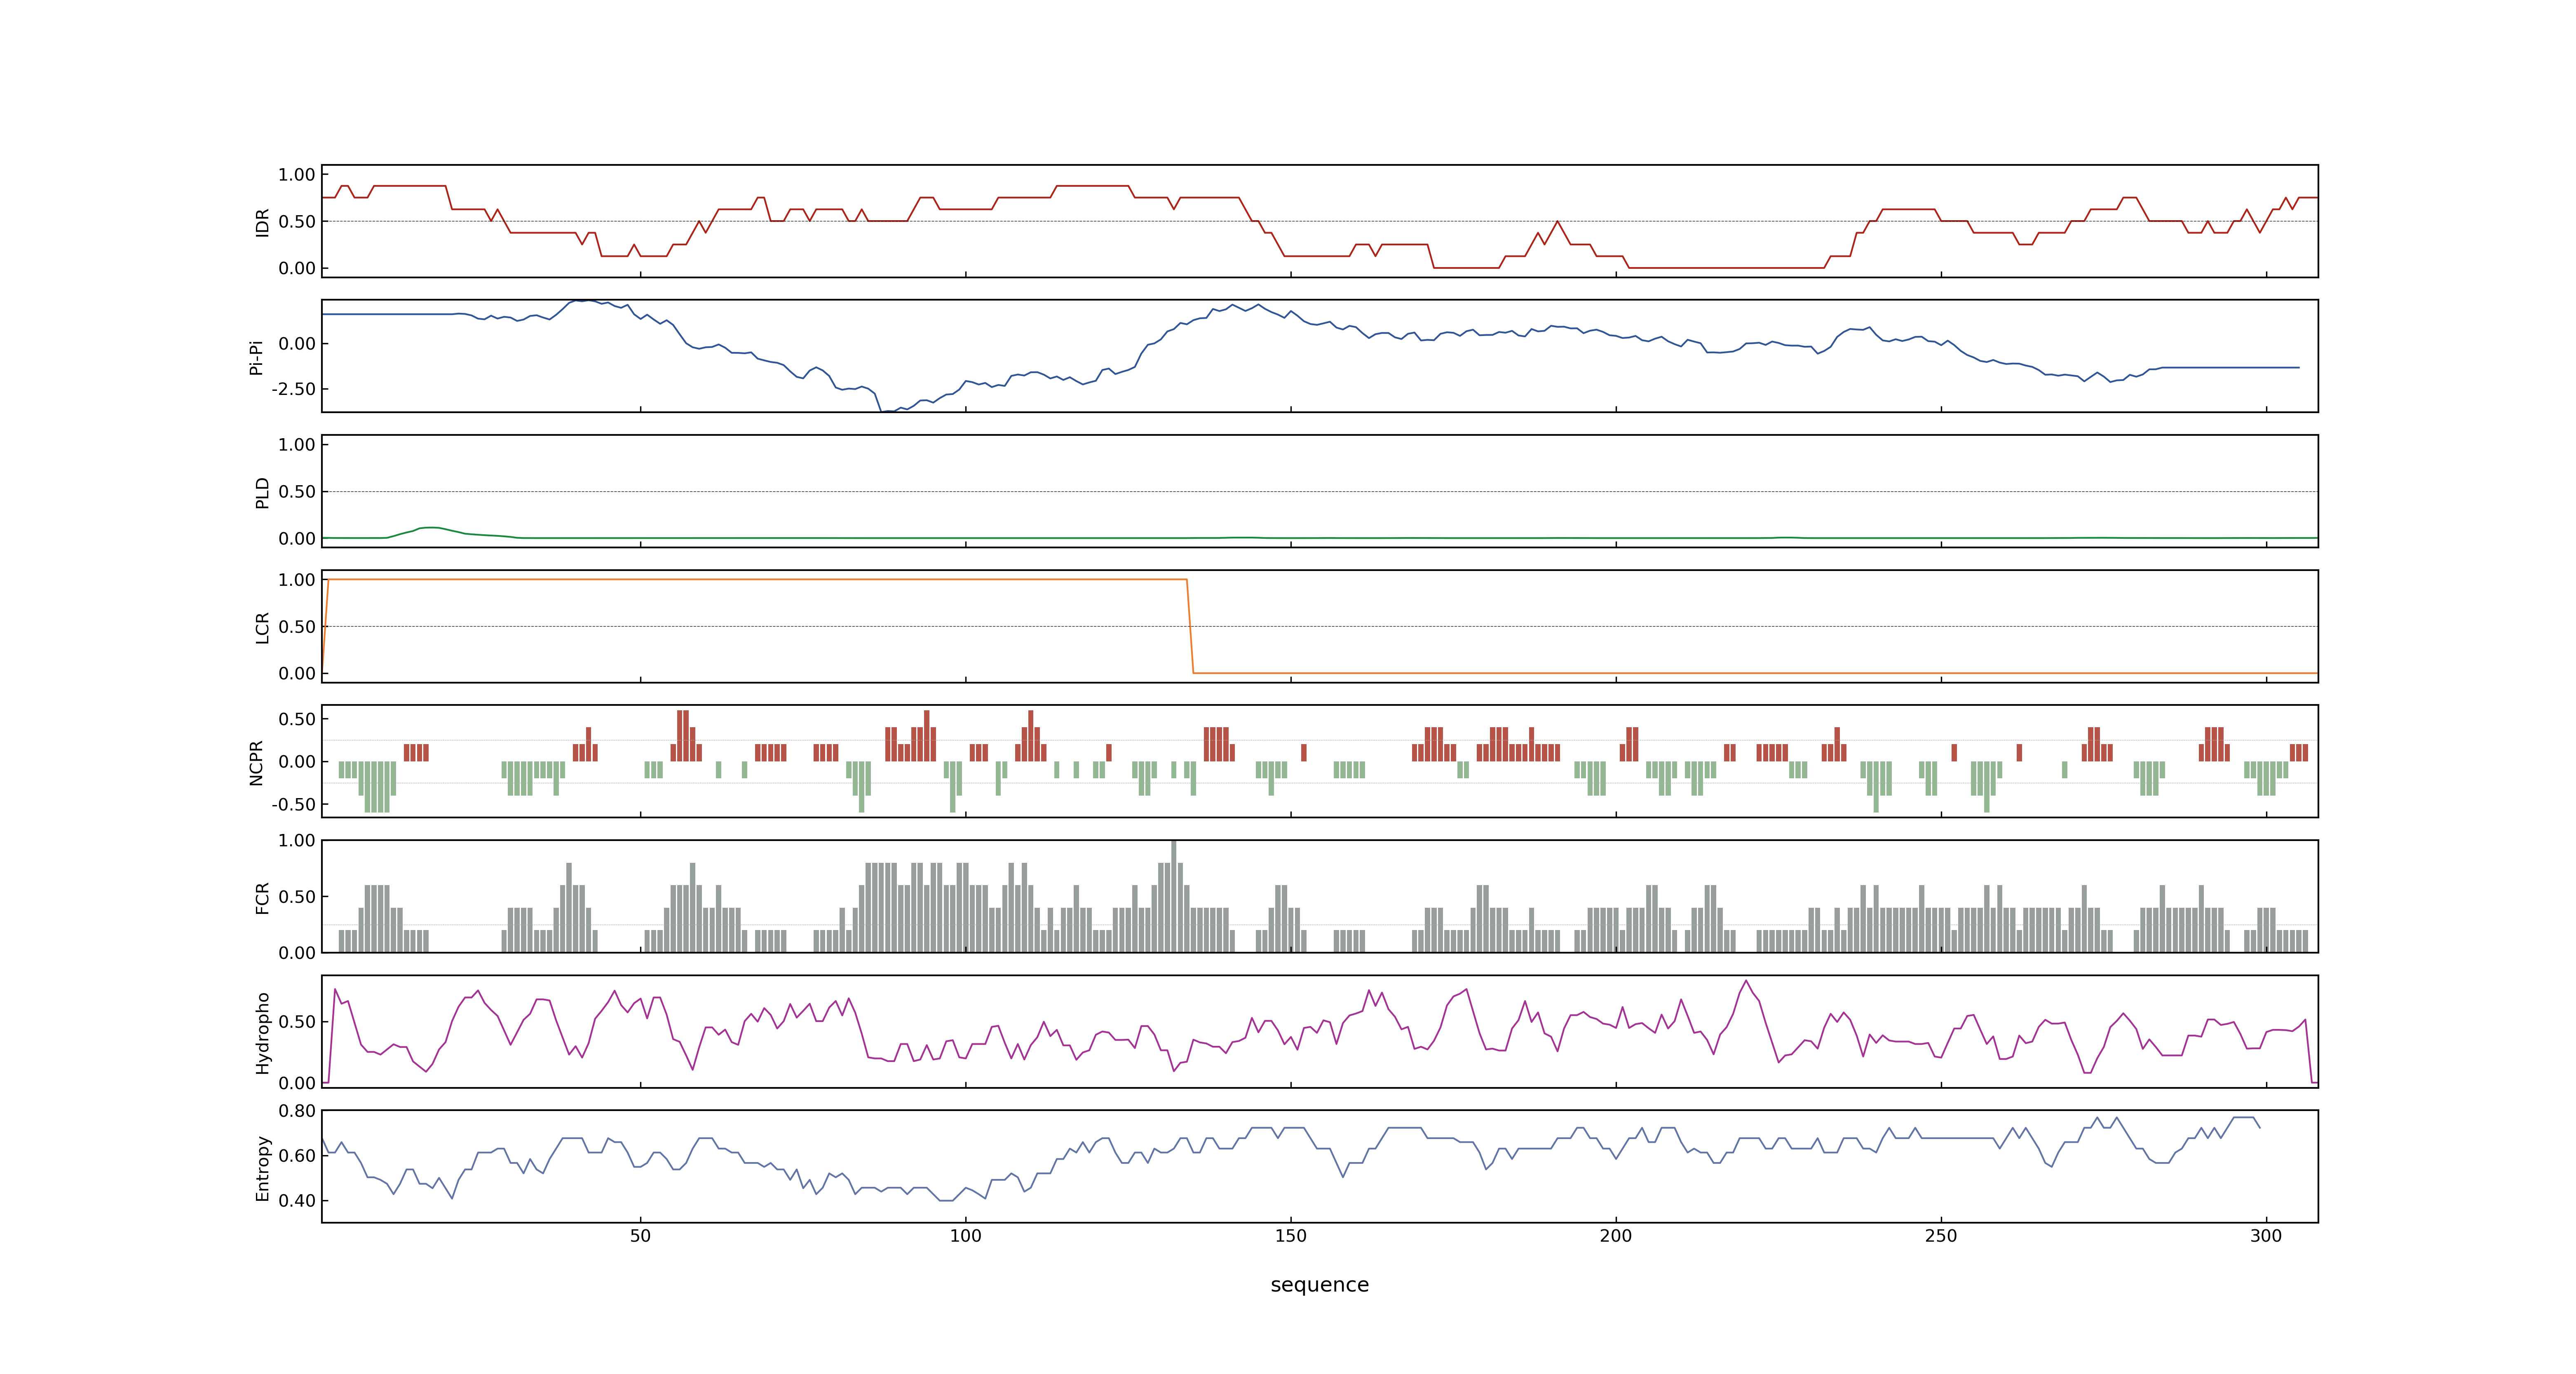
Task: Click the Pi-Pi y-axis label
Action: tap(256, 357)
